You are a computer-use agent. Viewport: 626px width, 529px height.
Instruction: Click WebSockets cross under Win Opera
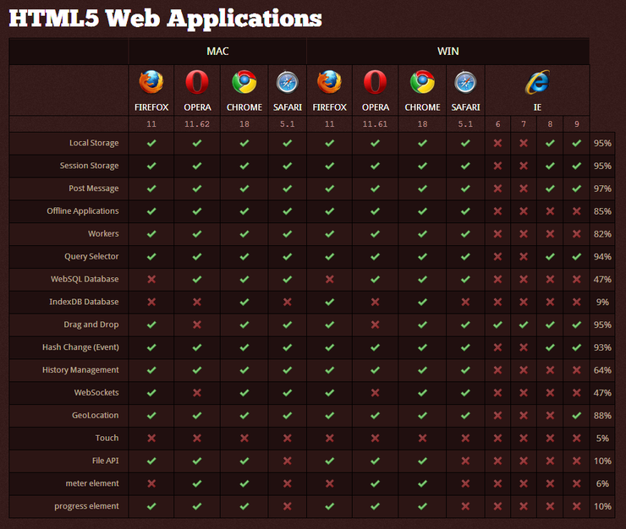(376, 393)
